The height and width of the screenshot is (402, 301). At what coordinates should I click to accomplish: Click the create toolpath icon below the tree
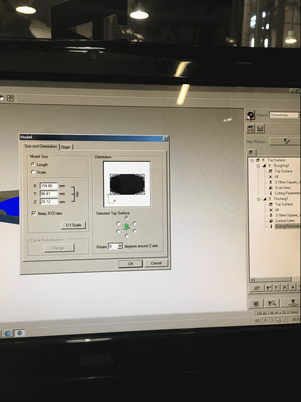(x=257, y=288)
